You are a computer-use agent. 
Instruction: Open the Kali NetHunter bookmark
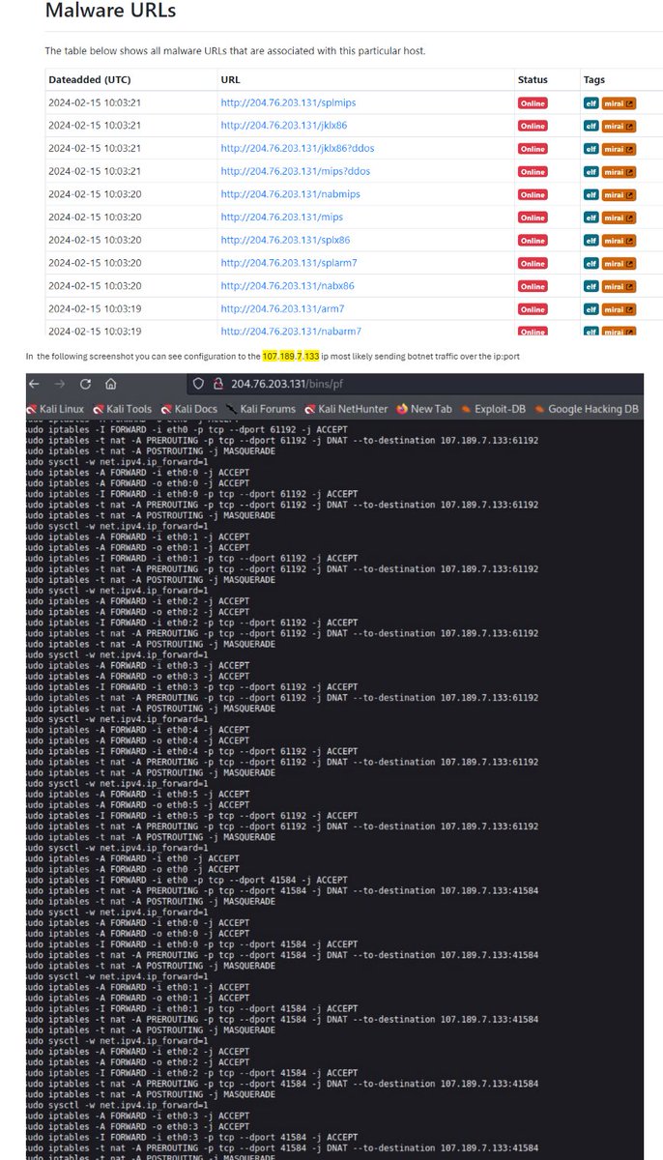346,409
